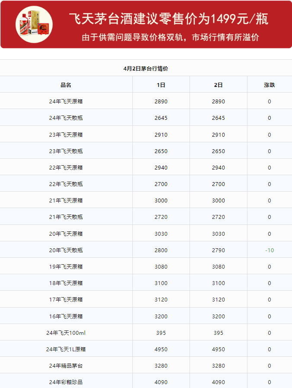The width and height of the screenshot is (292, 388).
Task: Select the 24年飞天原箱 row name
Action: pos(66,102)
